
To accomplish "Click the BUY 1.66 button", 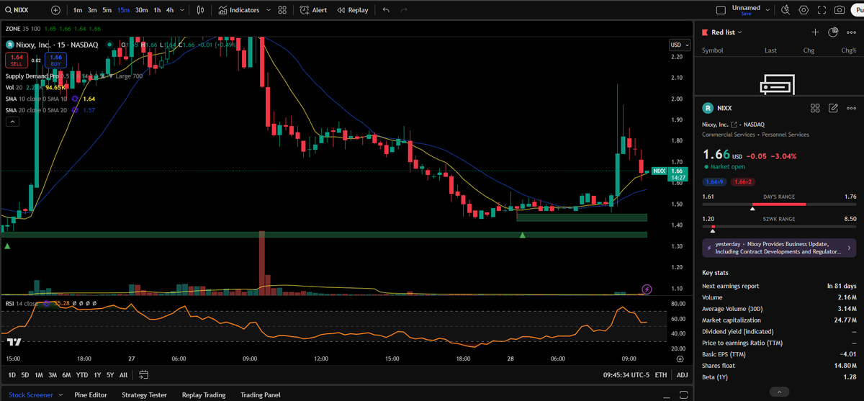I will point(55,60).
